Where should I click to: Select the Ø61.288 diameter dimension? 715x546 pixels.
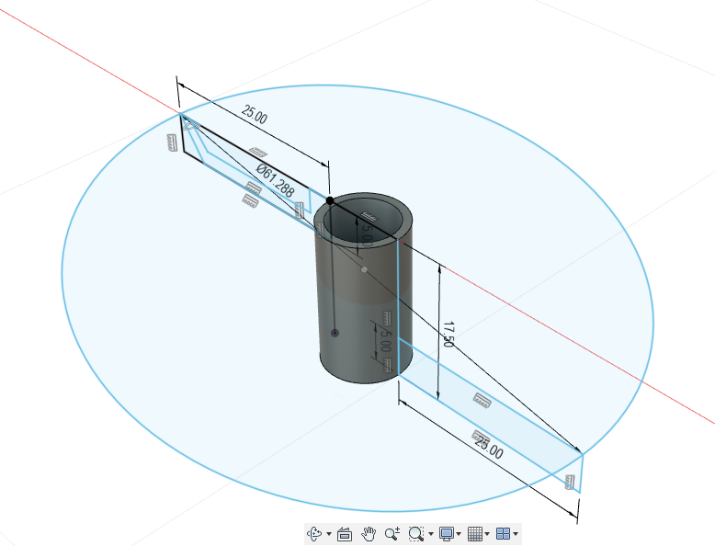click(x=275, y=181)
